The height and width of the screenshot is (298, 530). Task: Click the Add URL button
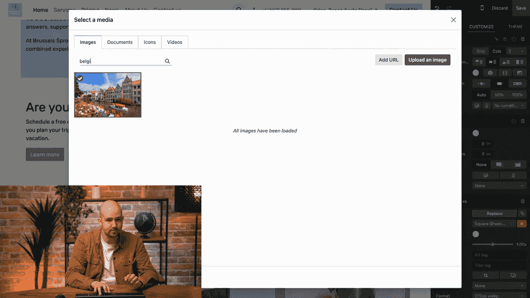(388, 59)
